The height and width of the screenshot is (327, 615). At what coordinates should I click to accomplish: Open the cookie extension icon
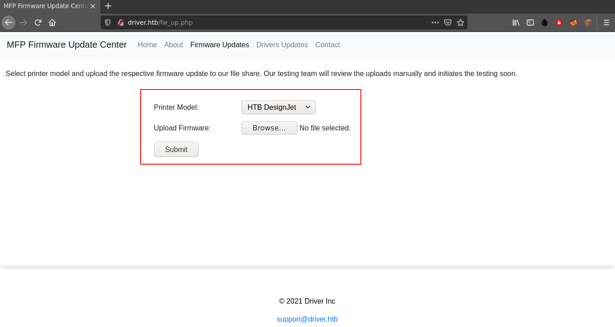(588, 22)
